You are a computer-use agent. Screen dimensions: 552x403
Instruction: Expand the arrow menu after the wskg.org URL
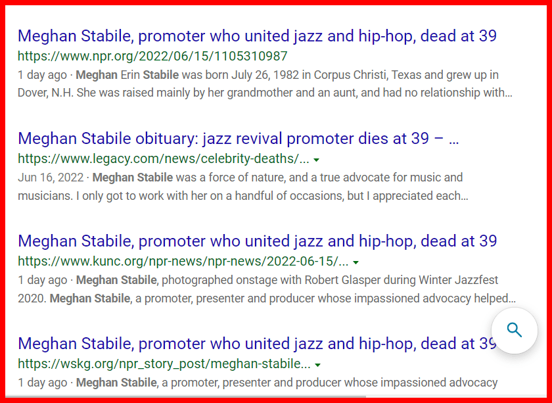point(318,364)
